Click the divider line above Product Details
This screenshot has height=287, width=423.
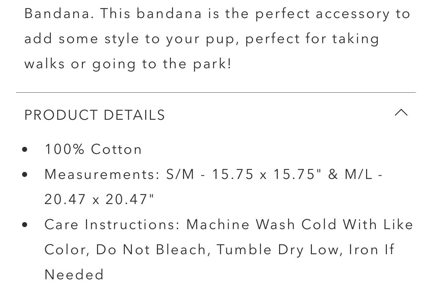(216, 92)
